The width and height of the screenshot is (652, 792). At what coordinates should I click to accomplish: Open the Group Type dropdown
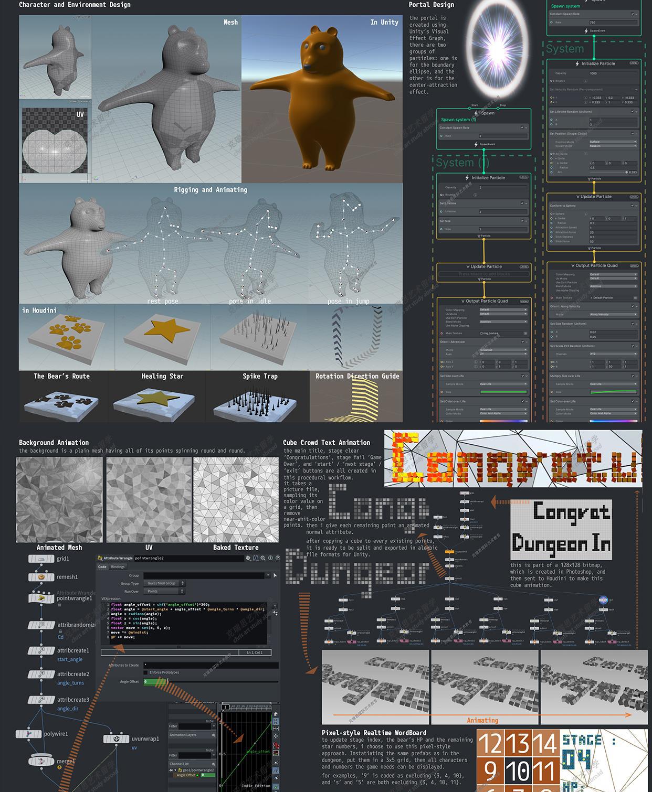point(165,583)
